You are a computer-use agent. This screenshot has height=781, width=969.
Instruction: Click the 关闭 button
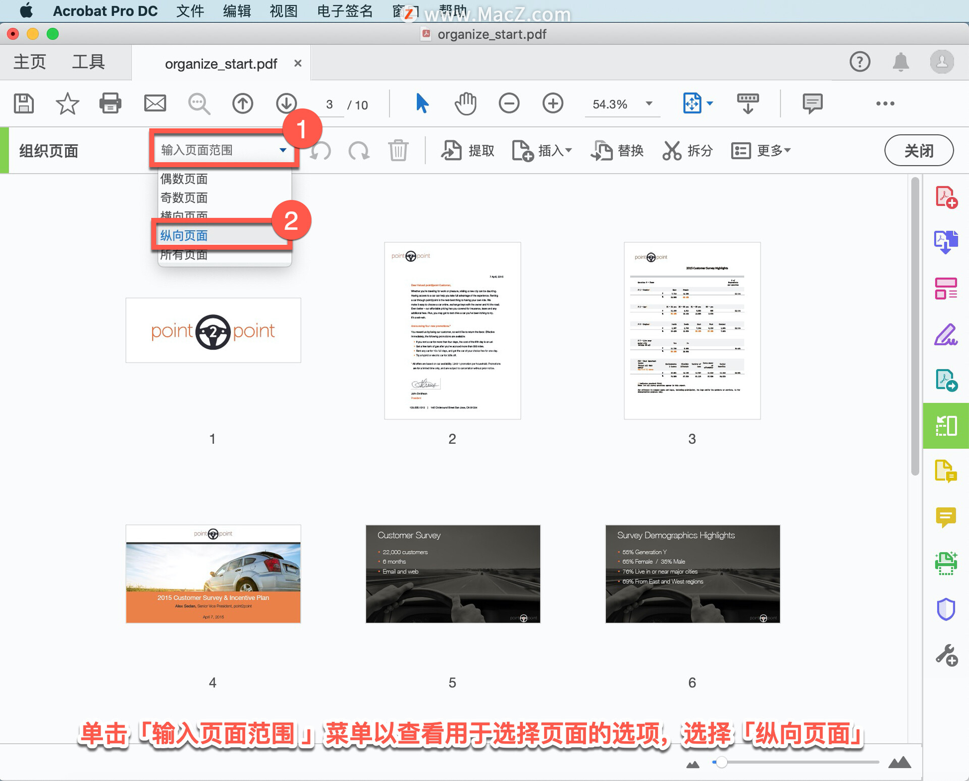coord(918,150)
